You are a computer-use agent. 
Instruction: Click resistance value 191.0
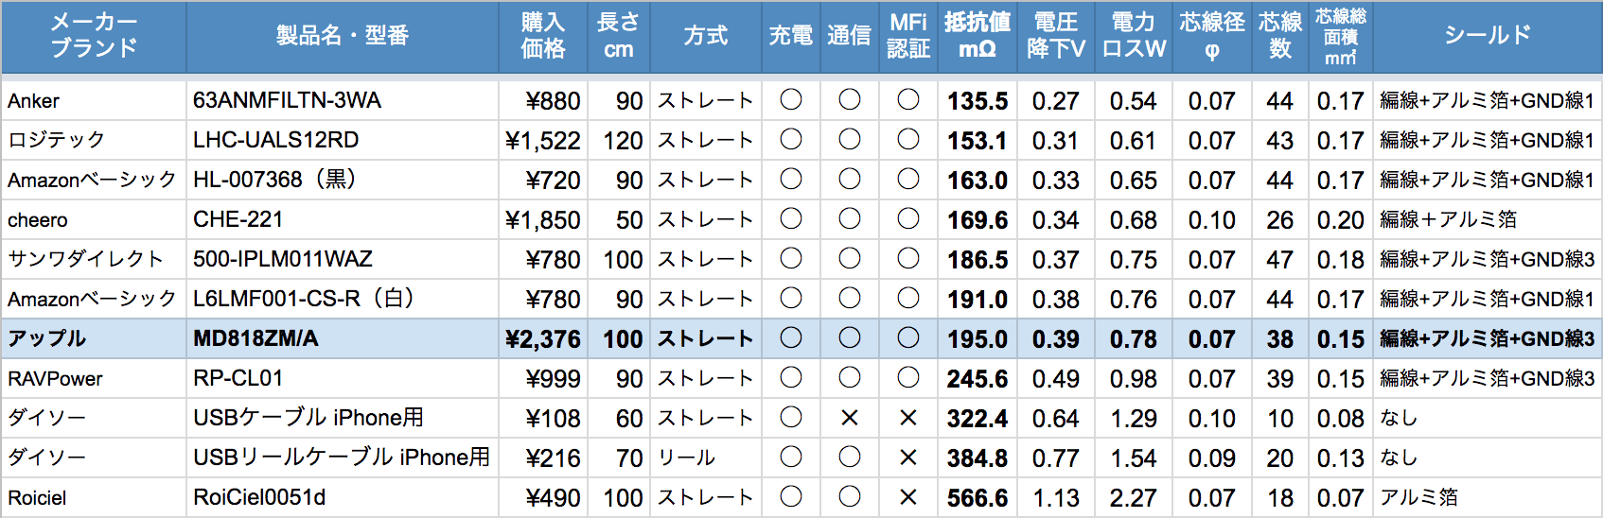click(978, 300)
